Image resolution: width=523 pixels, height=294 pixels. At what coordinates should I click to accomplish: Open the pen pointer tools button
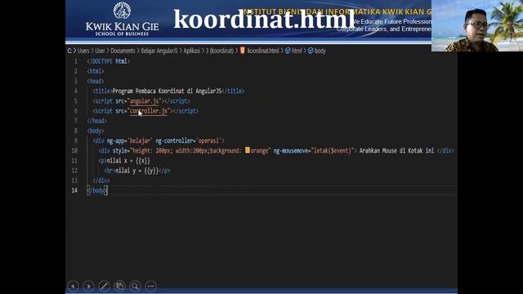104,286
